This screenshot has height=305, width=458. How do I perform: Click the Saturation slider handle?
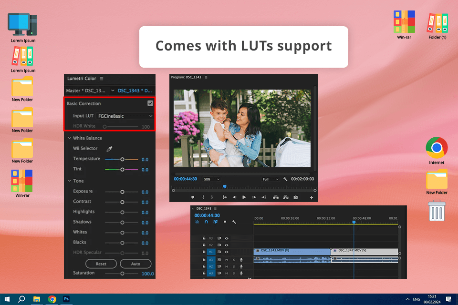[123, 274]
